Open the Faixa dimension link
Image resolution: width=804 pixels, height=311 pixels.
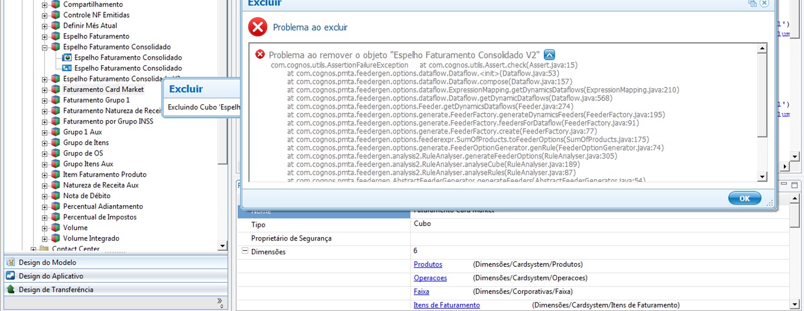421,291
